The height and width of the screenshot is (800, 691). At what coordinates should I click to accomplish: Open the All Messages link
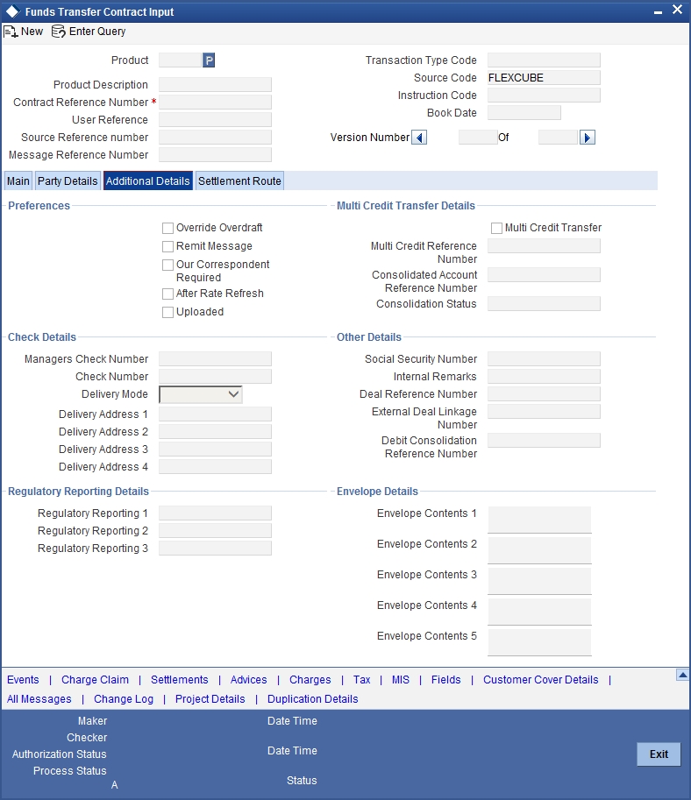point(39,699)
